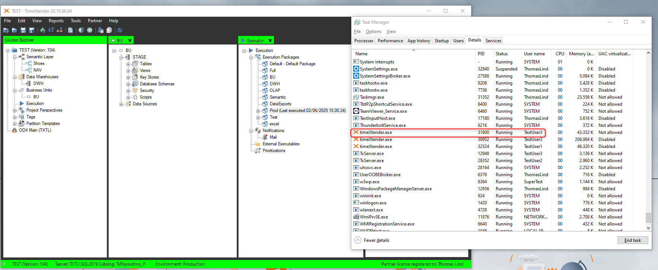Expand the Data Sources node in BU panel
The height and width of the screenshot is (270, 658).
(x=121, y=104)
